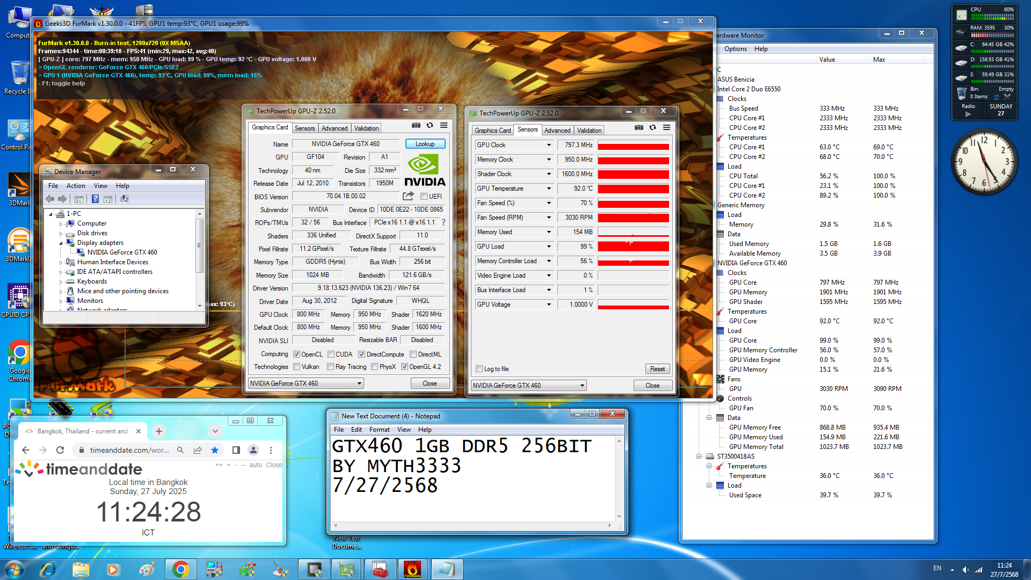Click the Lookup button in GPU-Z
The image size is (1031, 580).
tap(425, 144)
